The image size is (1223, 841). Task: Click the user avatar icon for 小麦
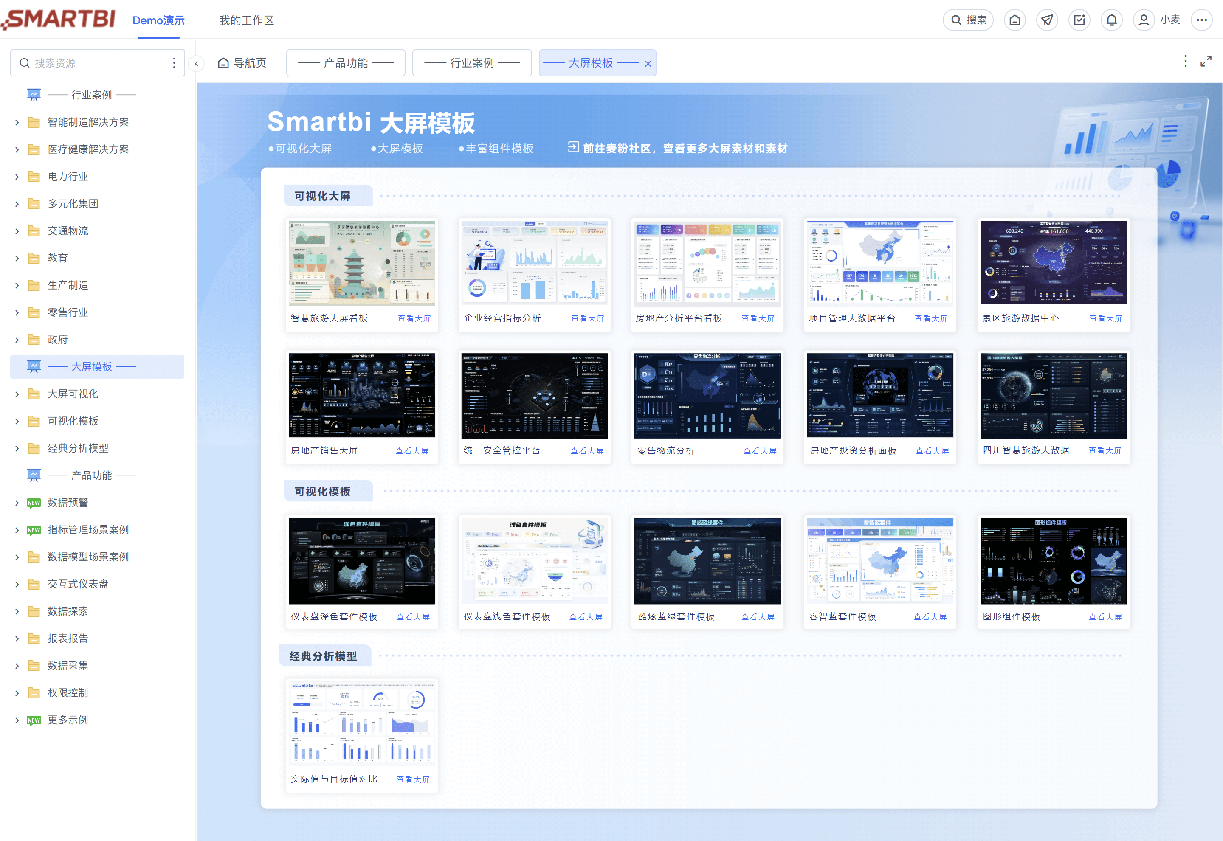click(1144, 20)
